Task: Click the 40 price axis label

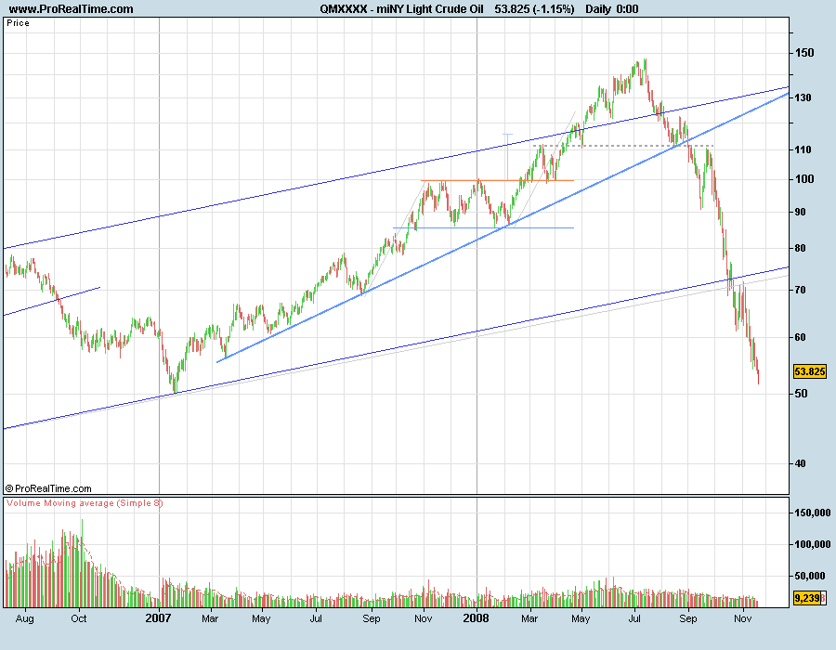Action: coord(801,463)
